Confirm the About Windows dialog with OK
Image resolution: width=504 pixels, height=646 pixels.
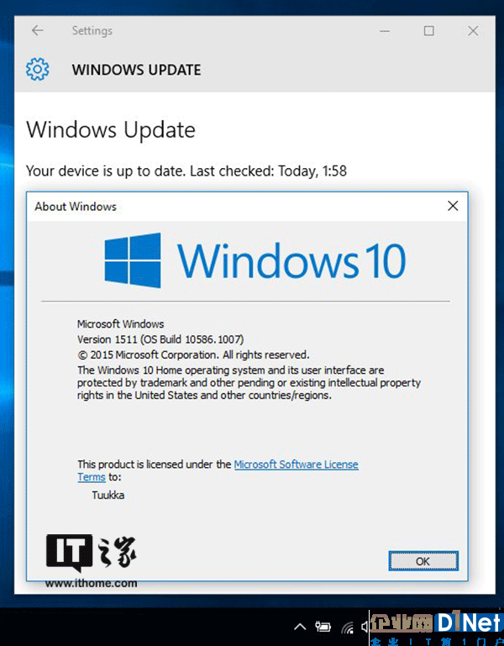pyautogui.click(x=423, y=561)
